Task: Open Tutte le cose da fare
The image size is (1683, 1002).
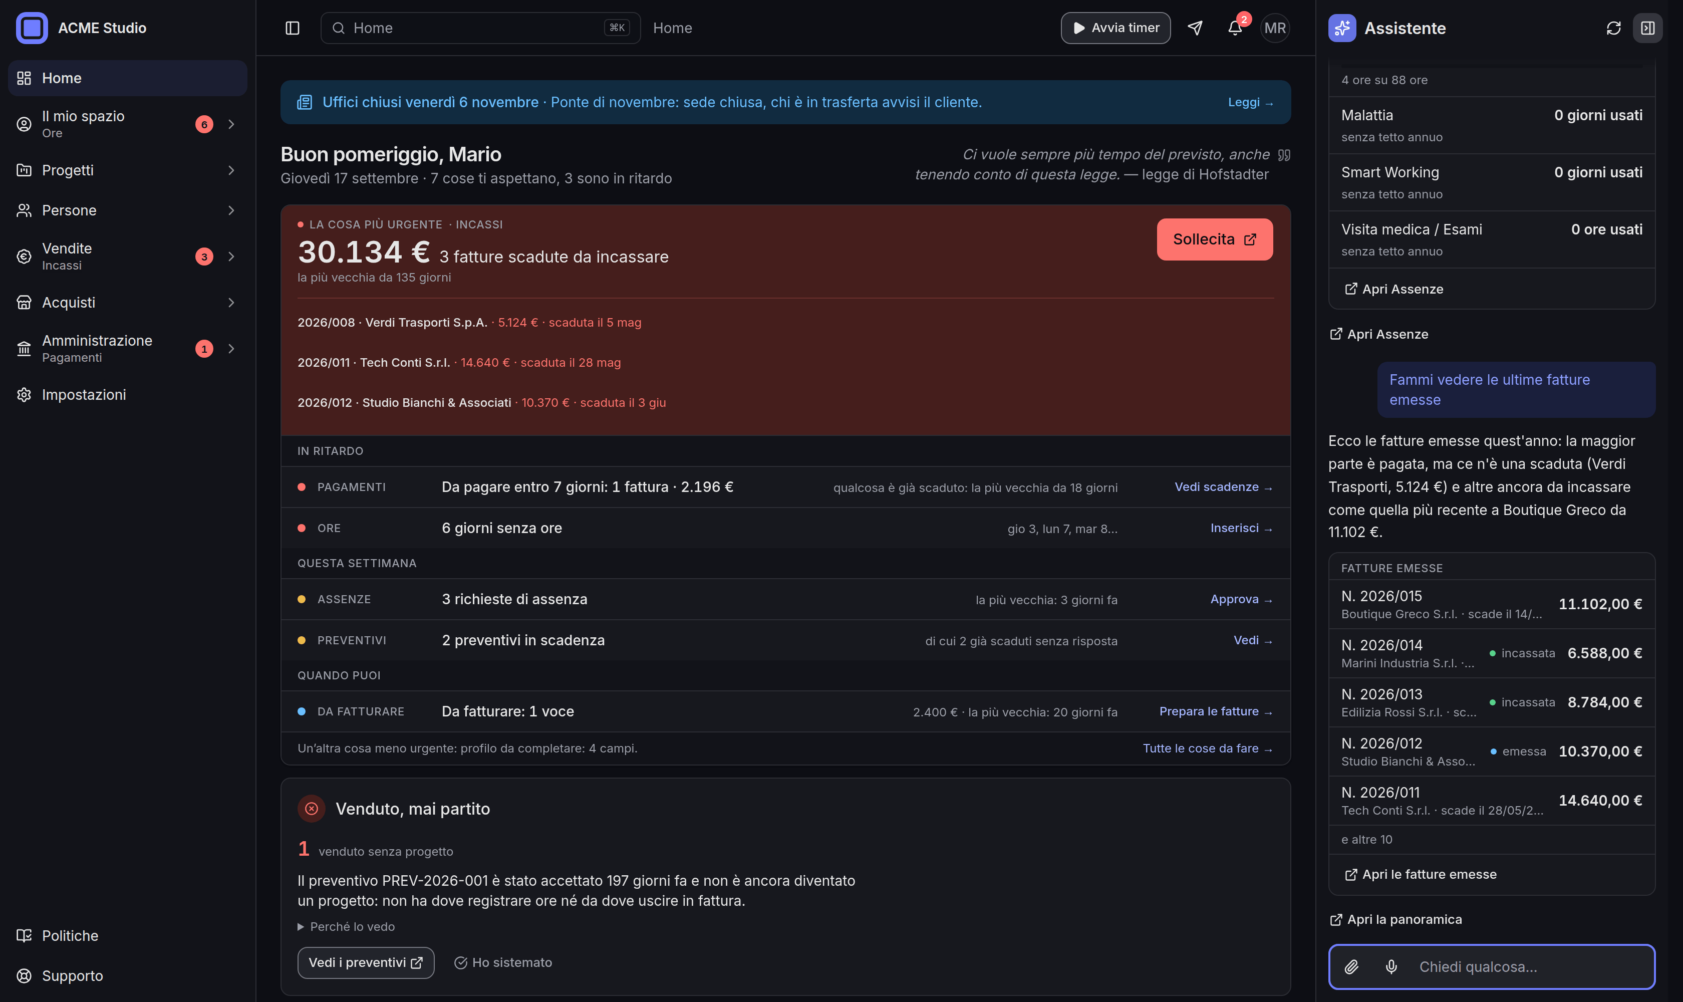Action: tap(1208, 748)
